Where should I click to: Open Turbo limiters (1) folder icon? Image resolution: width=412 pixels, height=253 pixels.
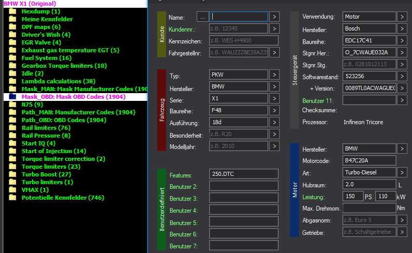(x=12, y=182)
